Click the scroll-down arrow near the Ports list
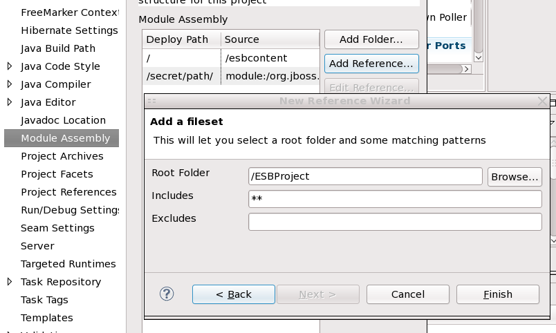The width and height of the screenshot is (556, 333). pyautogui.click(x=479, y=57)
